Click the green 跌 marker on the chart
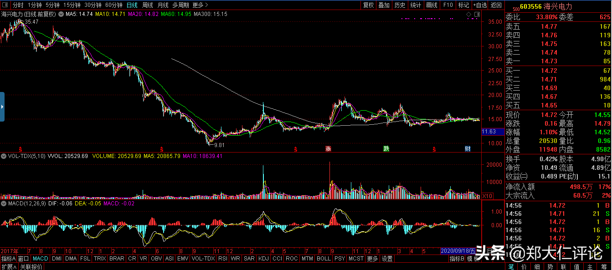 pos(386,149)
